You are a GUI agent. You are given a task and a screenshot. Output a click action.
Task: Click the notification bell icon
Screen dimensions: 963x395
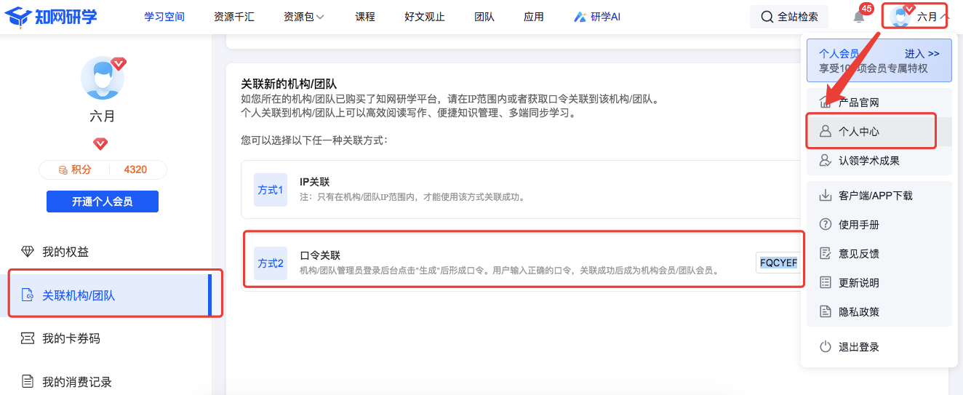click(859, 17)
